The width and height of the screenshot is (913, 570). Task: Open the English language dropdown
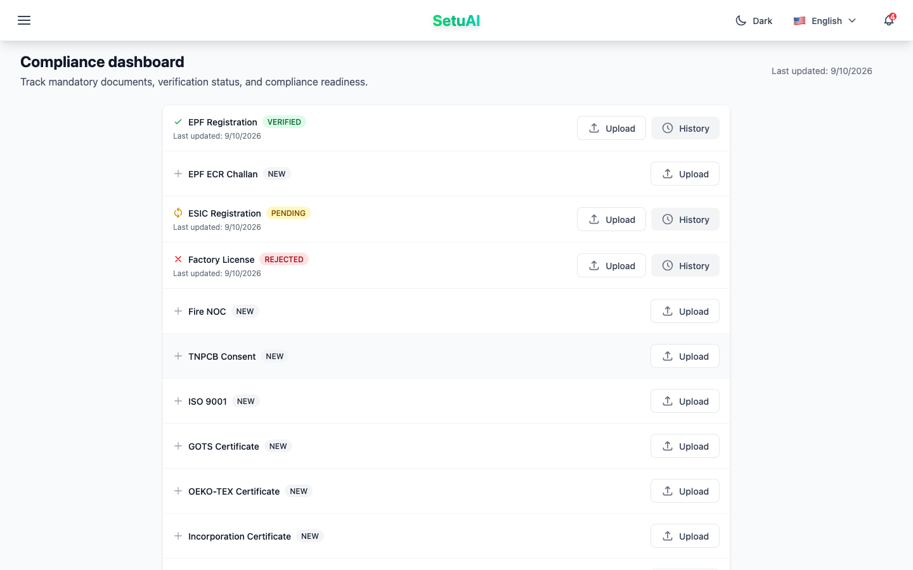coord(825,21)
